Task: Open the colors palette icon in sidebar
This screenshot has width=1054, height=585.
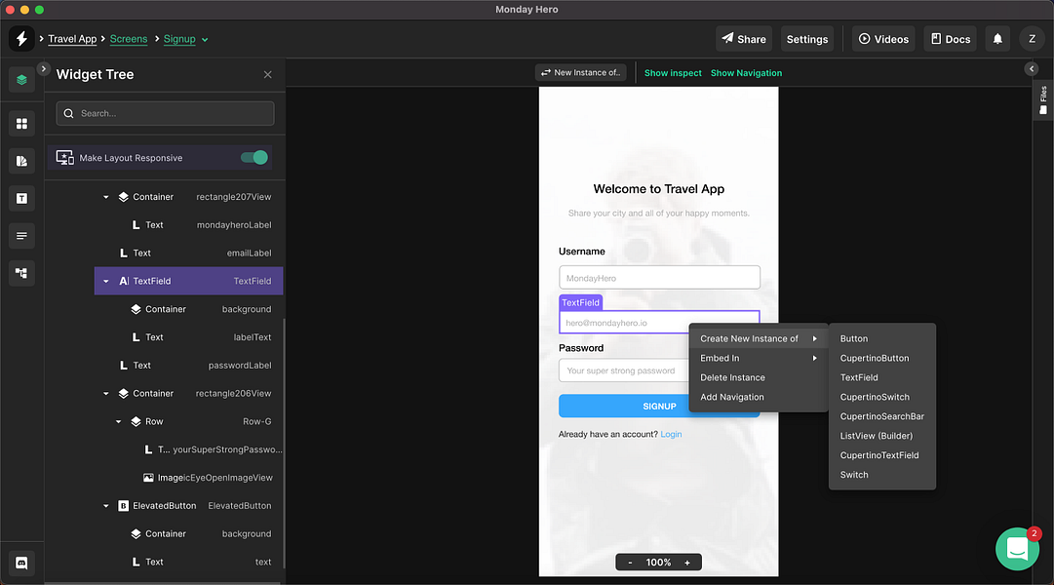Action: pos(21,161)
